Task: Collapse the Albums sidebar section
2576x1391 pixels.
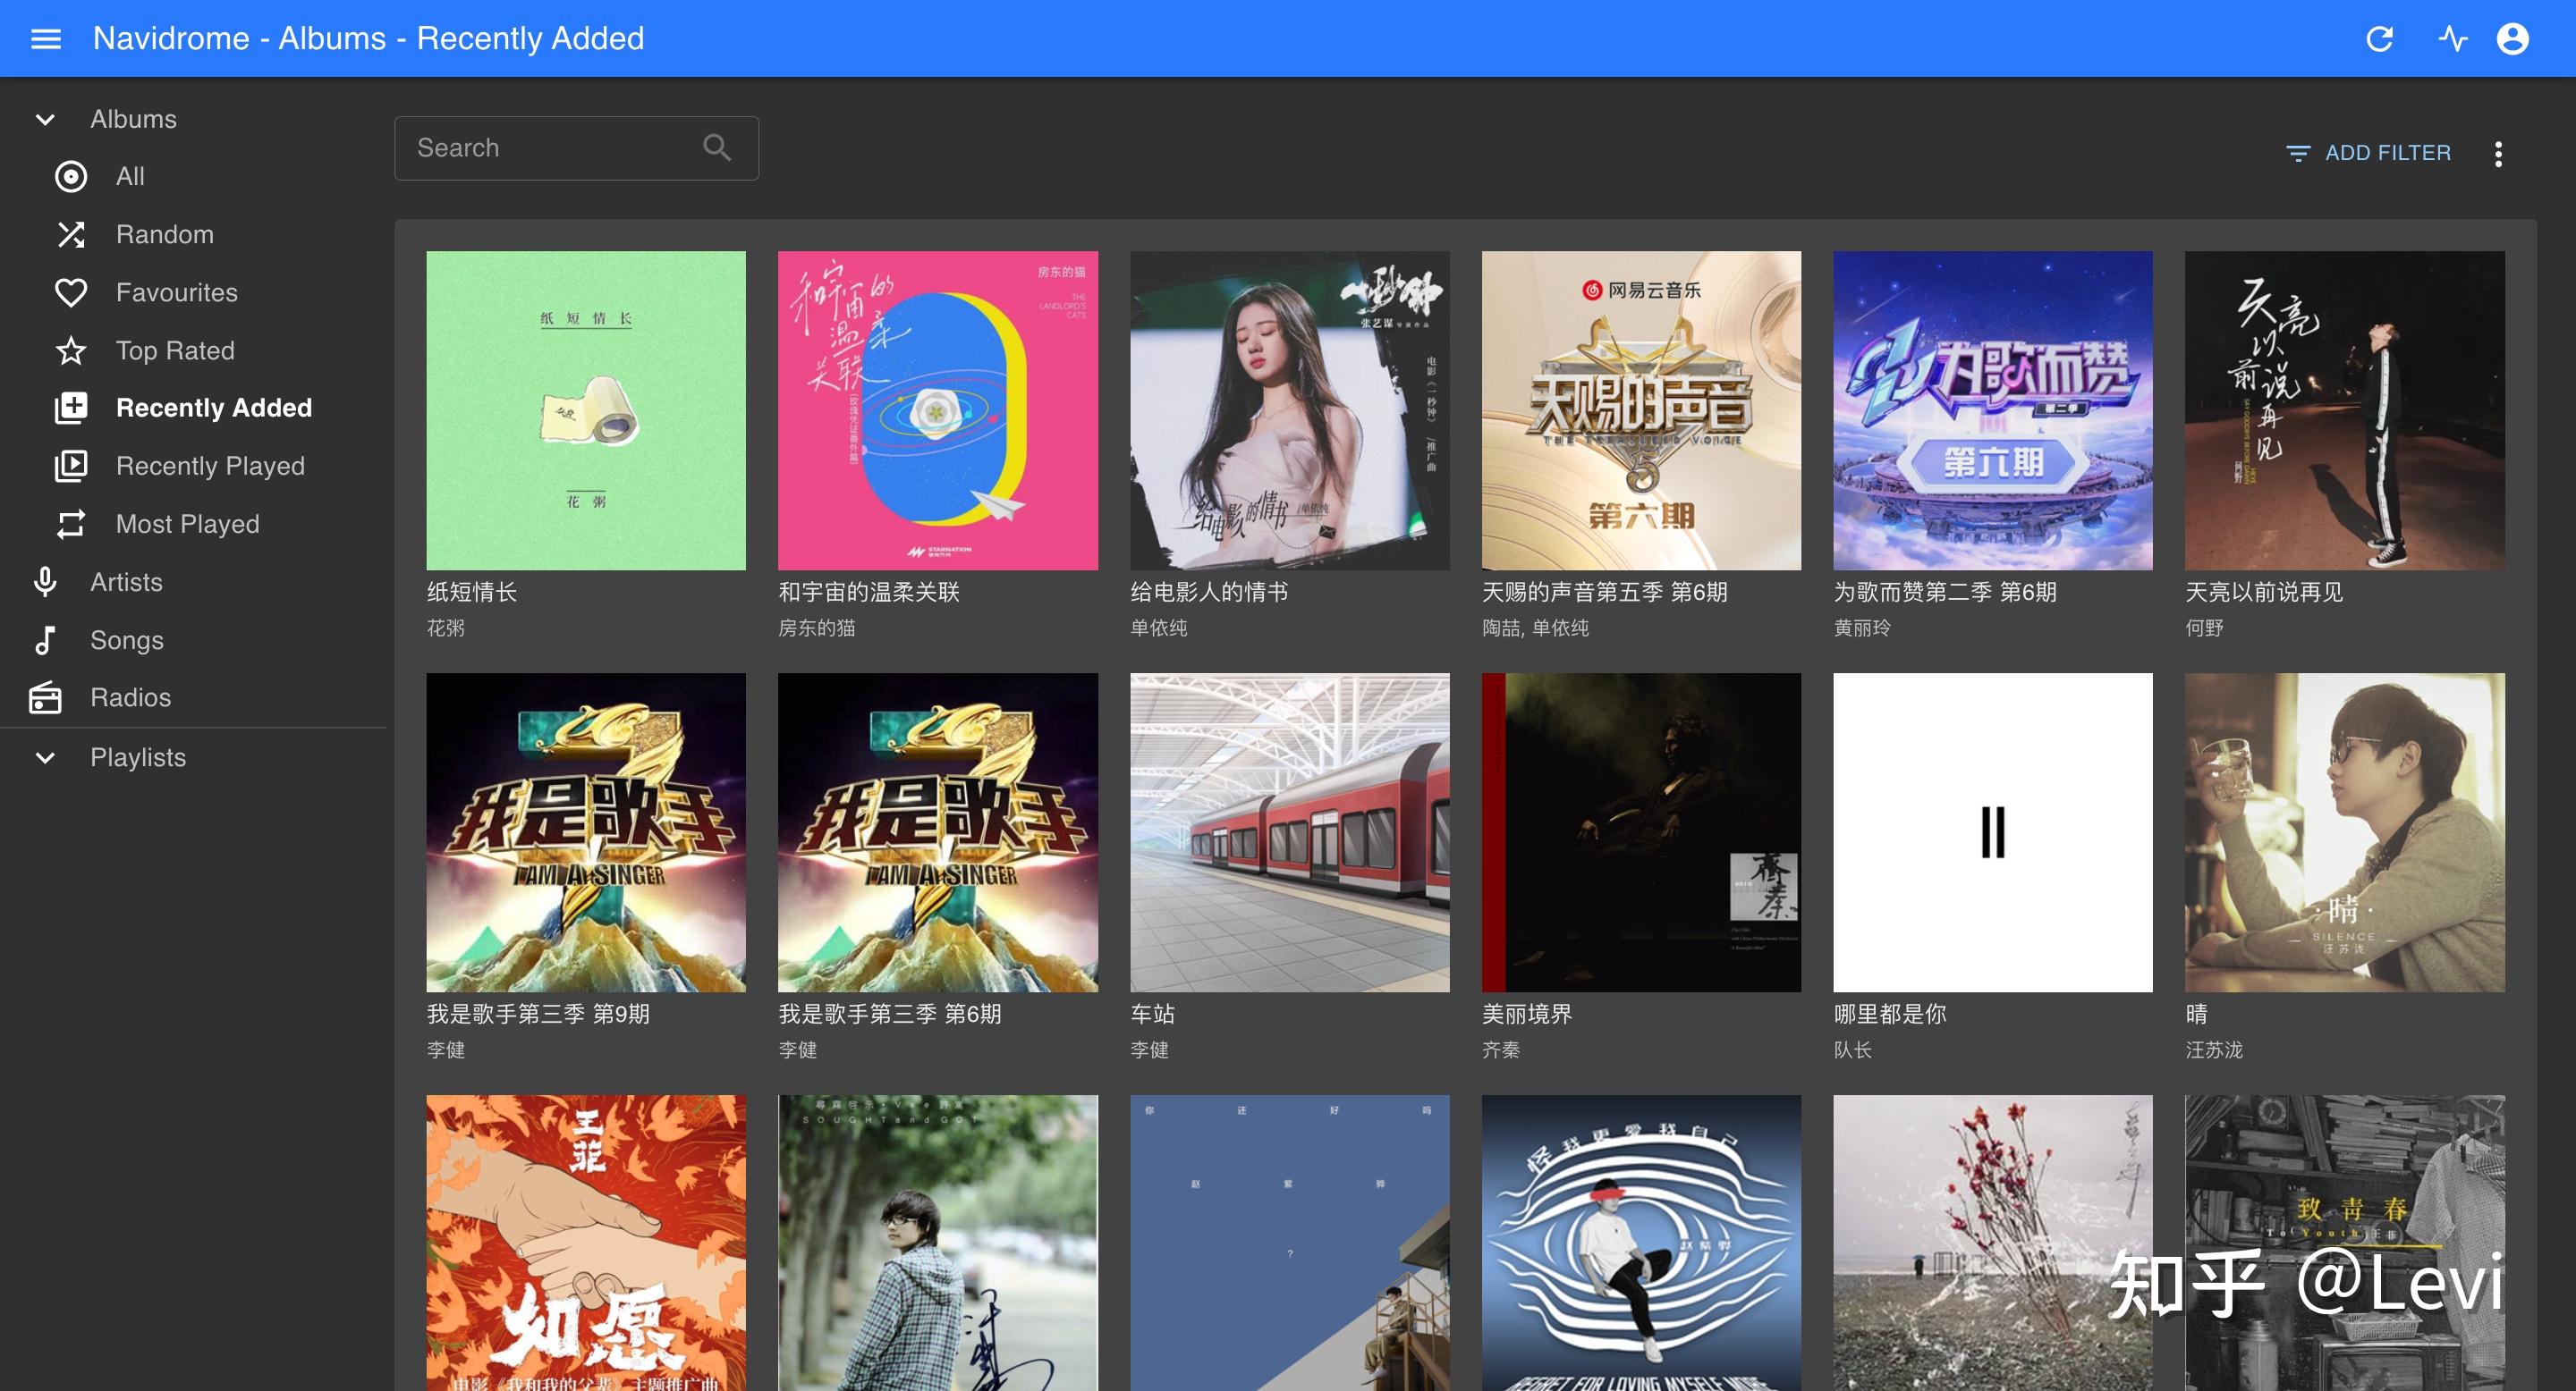Action: click(45, 120)
